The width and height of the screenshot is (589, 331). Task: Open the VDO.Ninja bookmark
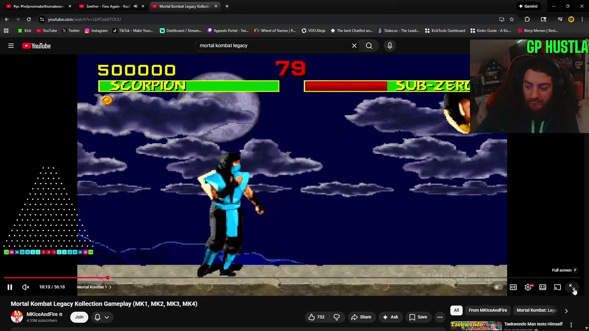tap(313, 31)
